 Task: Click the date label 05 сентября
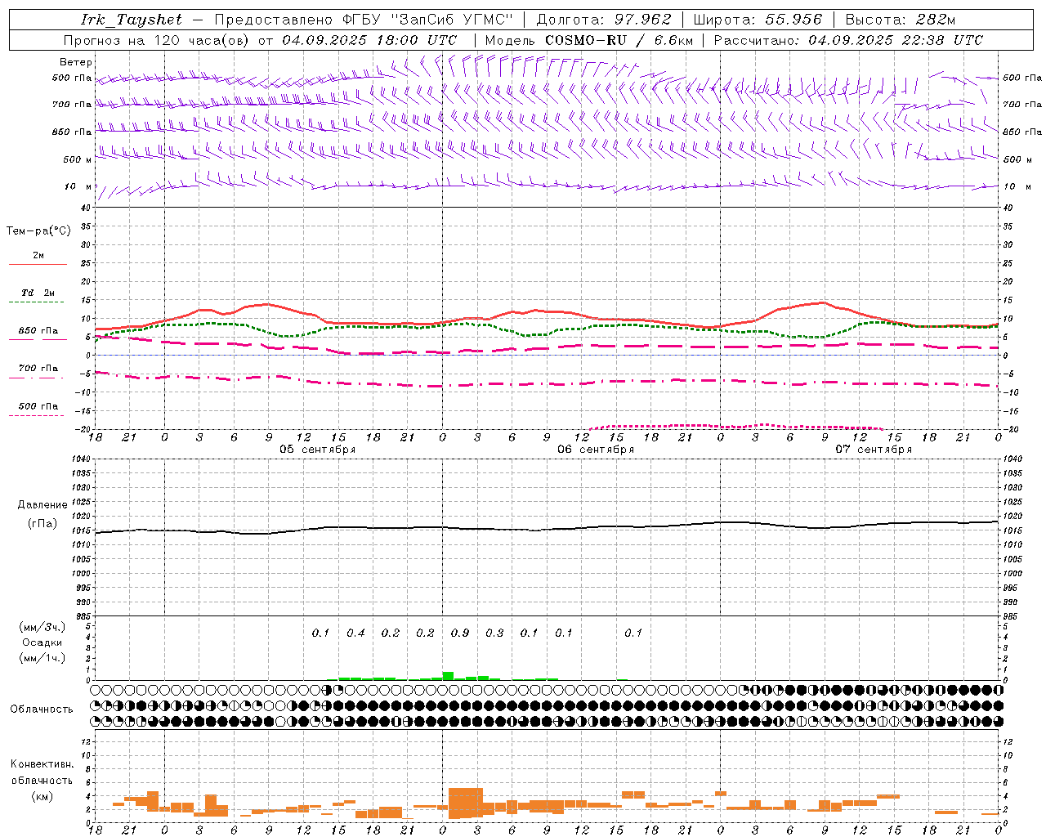tap(318, 450)
